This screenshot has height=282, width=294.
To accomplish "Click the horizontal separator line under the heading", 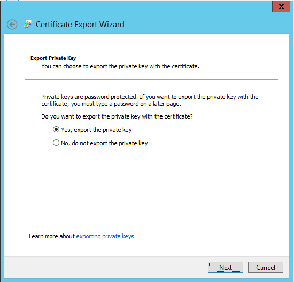I will (x=151, y=79).
